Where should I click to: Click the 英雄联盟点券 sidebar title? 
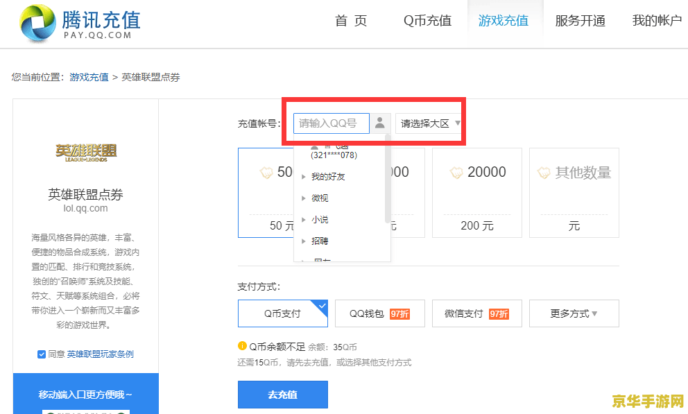[85, 194]
